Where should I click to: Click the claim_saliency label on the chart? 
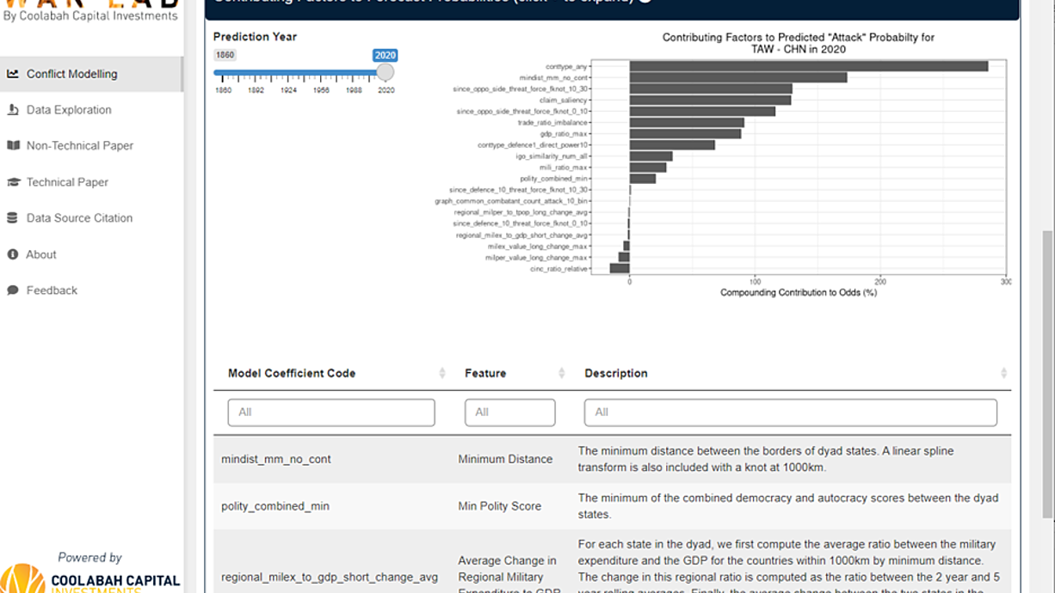point(563,101)
